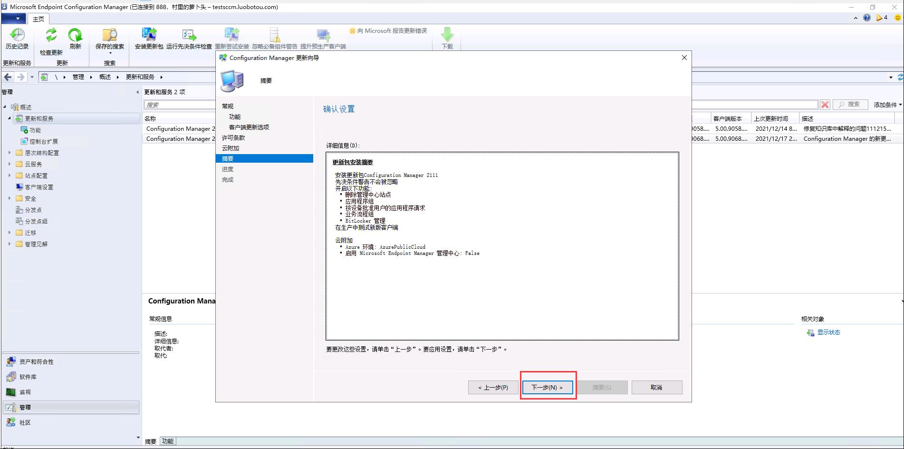
Task: Open the blue application menu button
Action: tap(13, 19)
